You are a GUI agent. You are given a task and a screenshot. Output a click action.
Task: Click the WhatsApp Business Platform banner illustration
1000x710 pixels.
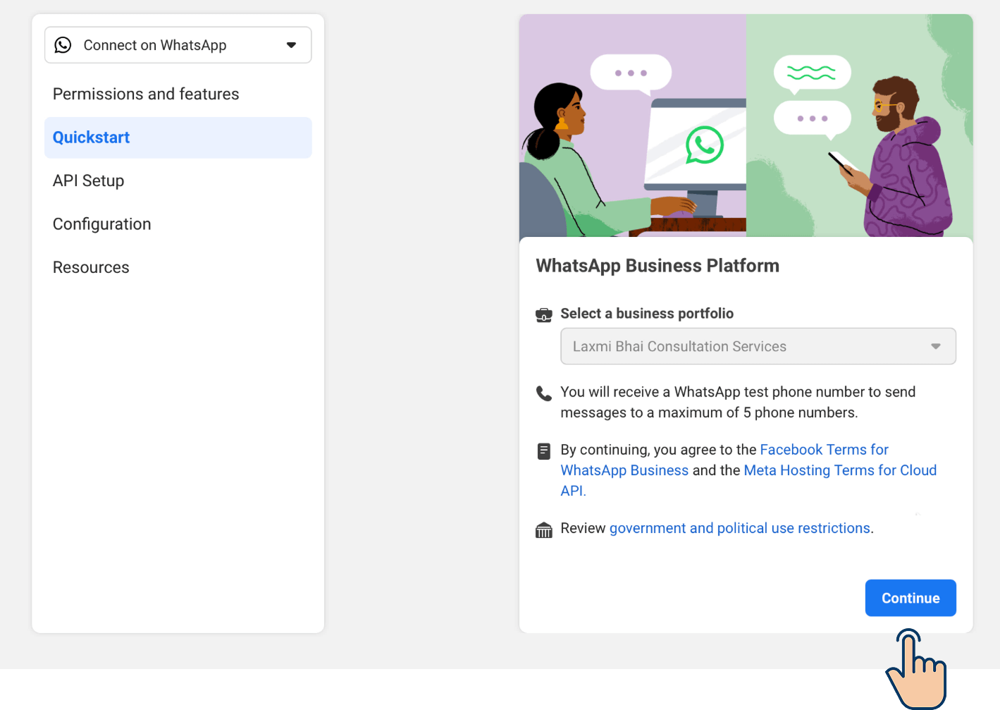pyautogui.click(x=746, y=126)
